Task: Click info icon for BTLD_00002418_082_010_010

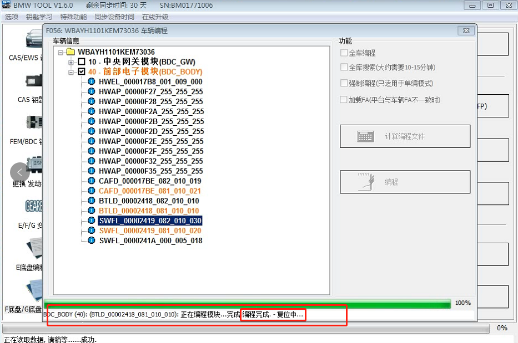Action: (92, 201)
